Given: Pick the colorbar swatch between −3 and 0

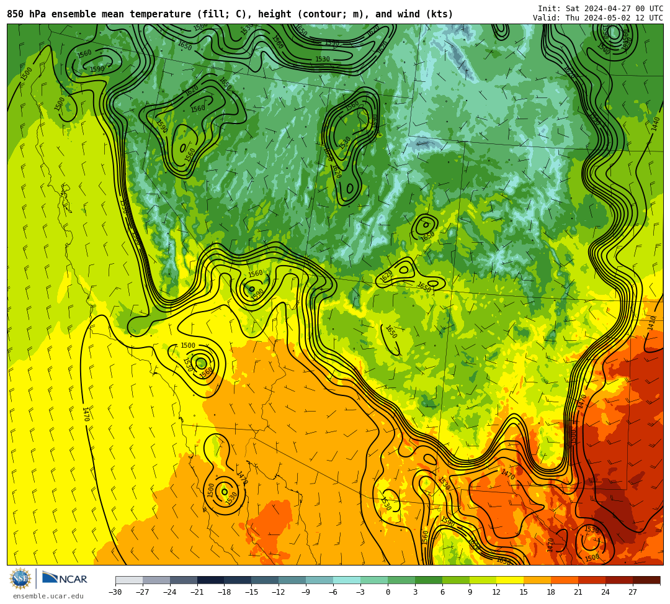Looking at the screenshot, I should [x=374, y=580].
